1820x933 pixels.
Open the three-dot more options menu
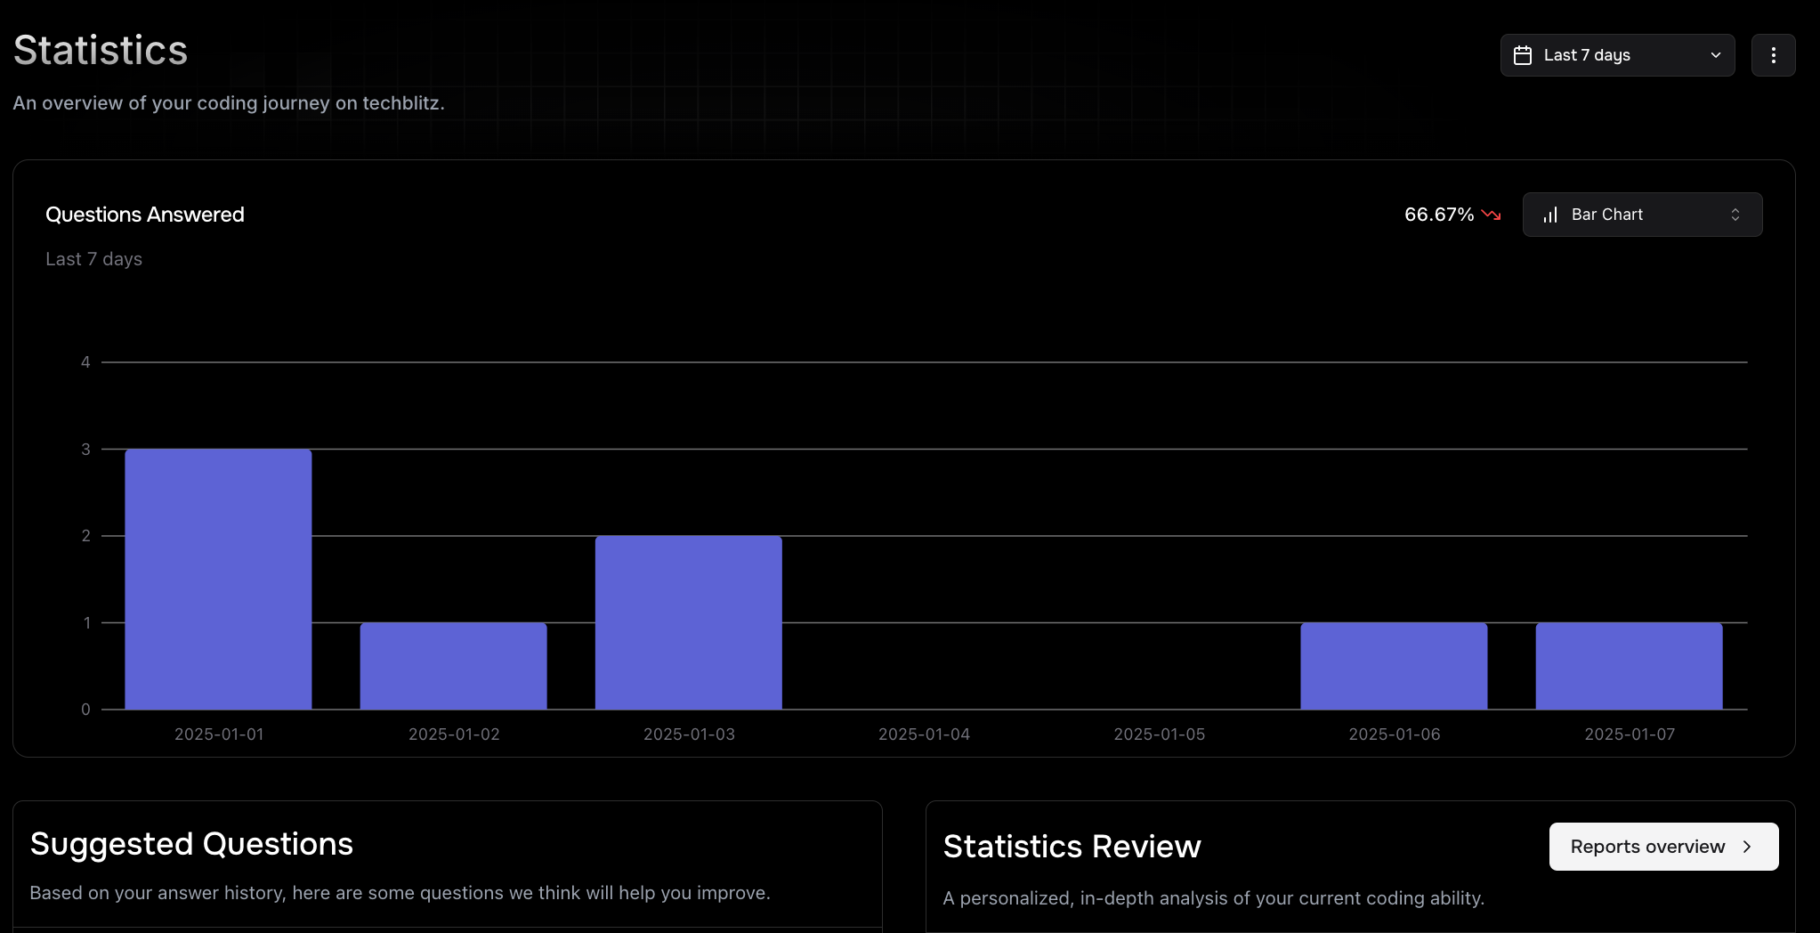tap(1773, 55)
